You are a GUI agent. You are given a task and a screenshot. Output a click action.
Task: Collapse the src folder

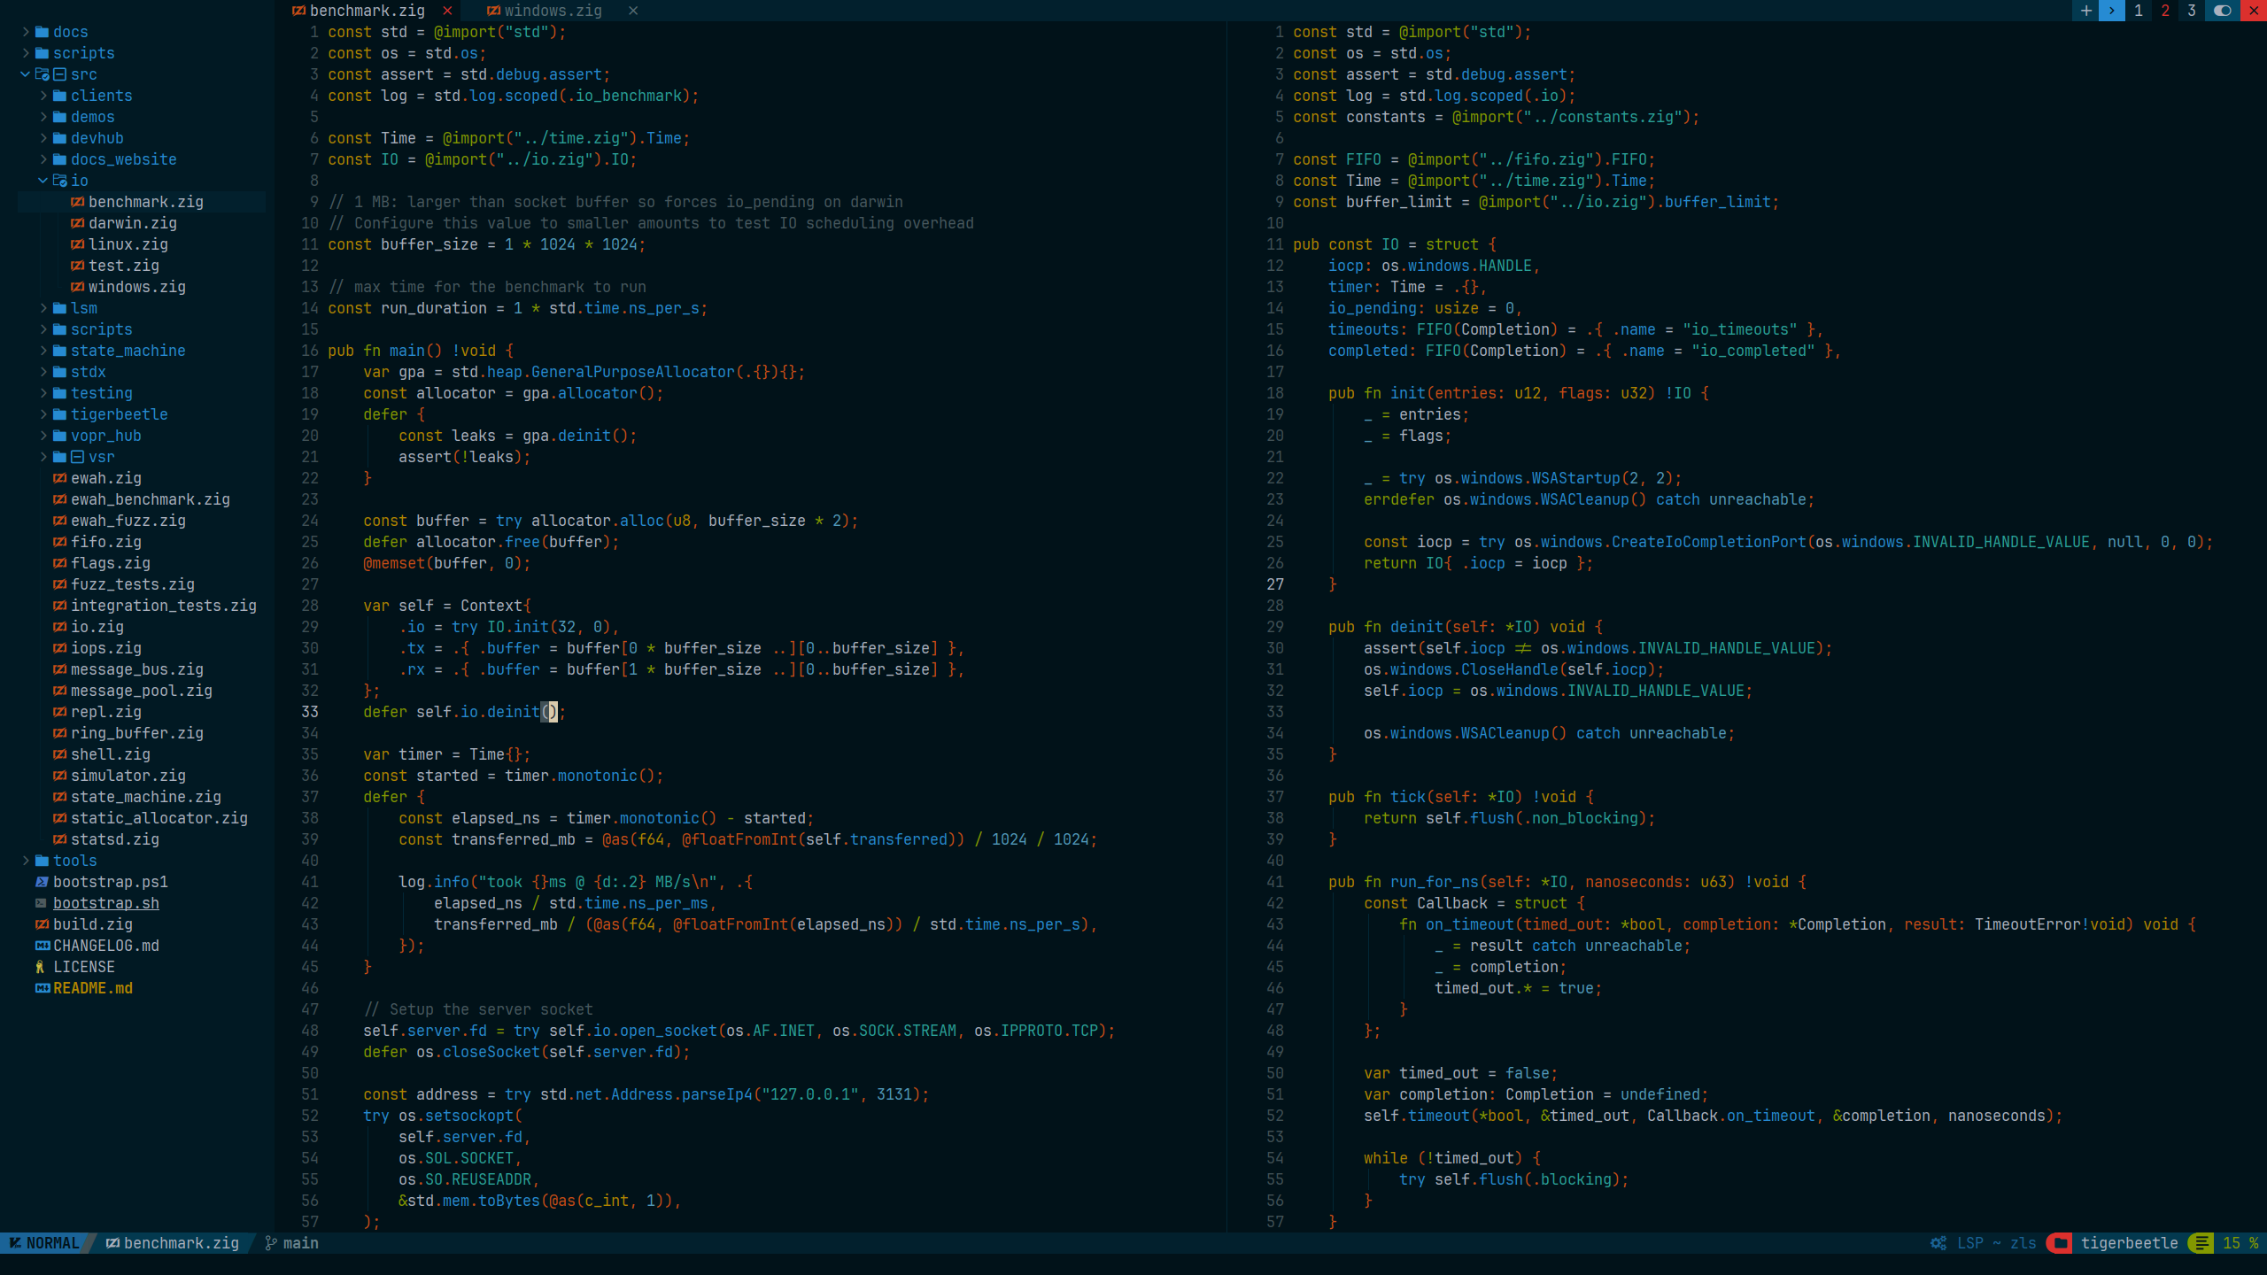26,74
